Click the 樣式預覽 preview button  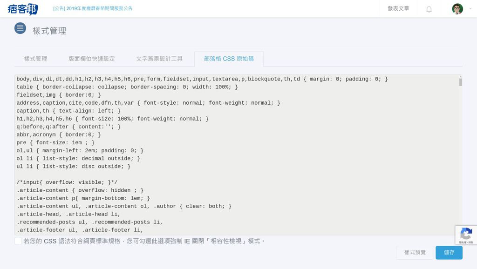tap(415, 252)
